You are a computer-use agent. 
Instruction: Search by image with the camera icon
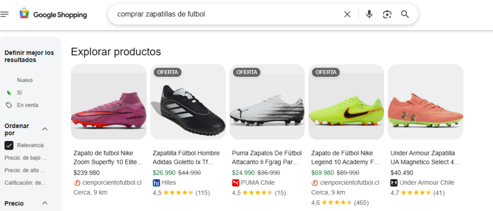[387, 14]
